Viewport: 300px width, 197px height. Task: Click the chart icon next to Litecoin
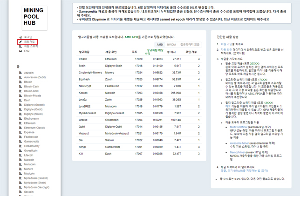click(20, 155)
